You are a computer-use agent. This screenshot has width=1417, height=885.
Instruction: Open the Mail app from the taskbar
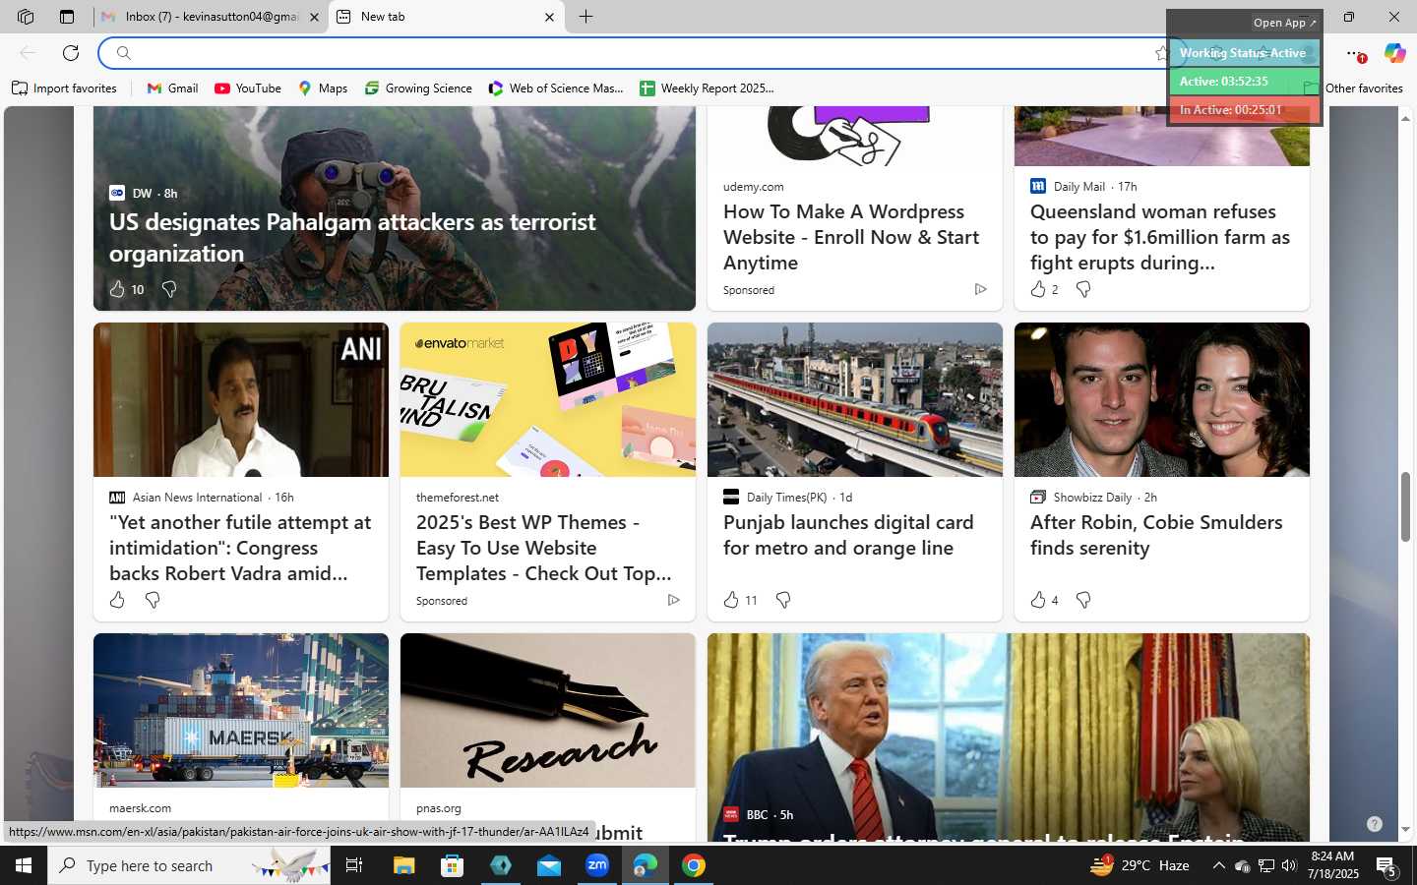[x=549, y=865]
